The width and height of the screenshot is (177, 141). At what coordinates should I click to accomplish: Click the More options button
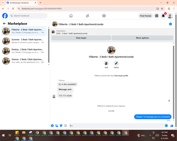click(x=142, y=38)
